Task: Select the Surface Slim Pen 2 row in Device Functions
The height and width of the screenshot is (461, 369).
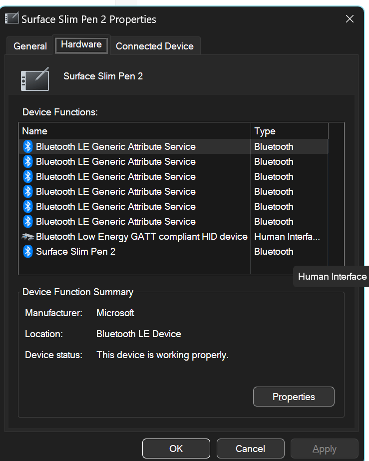Action: (173, 251)
